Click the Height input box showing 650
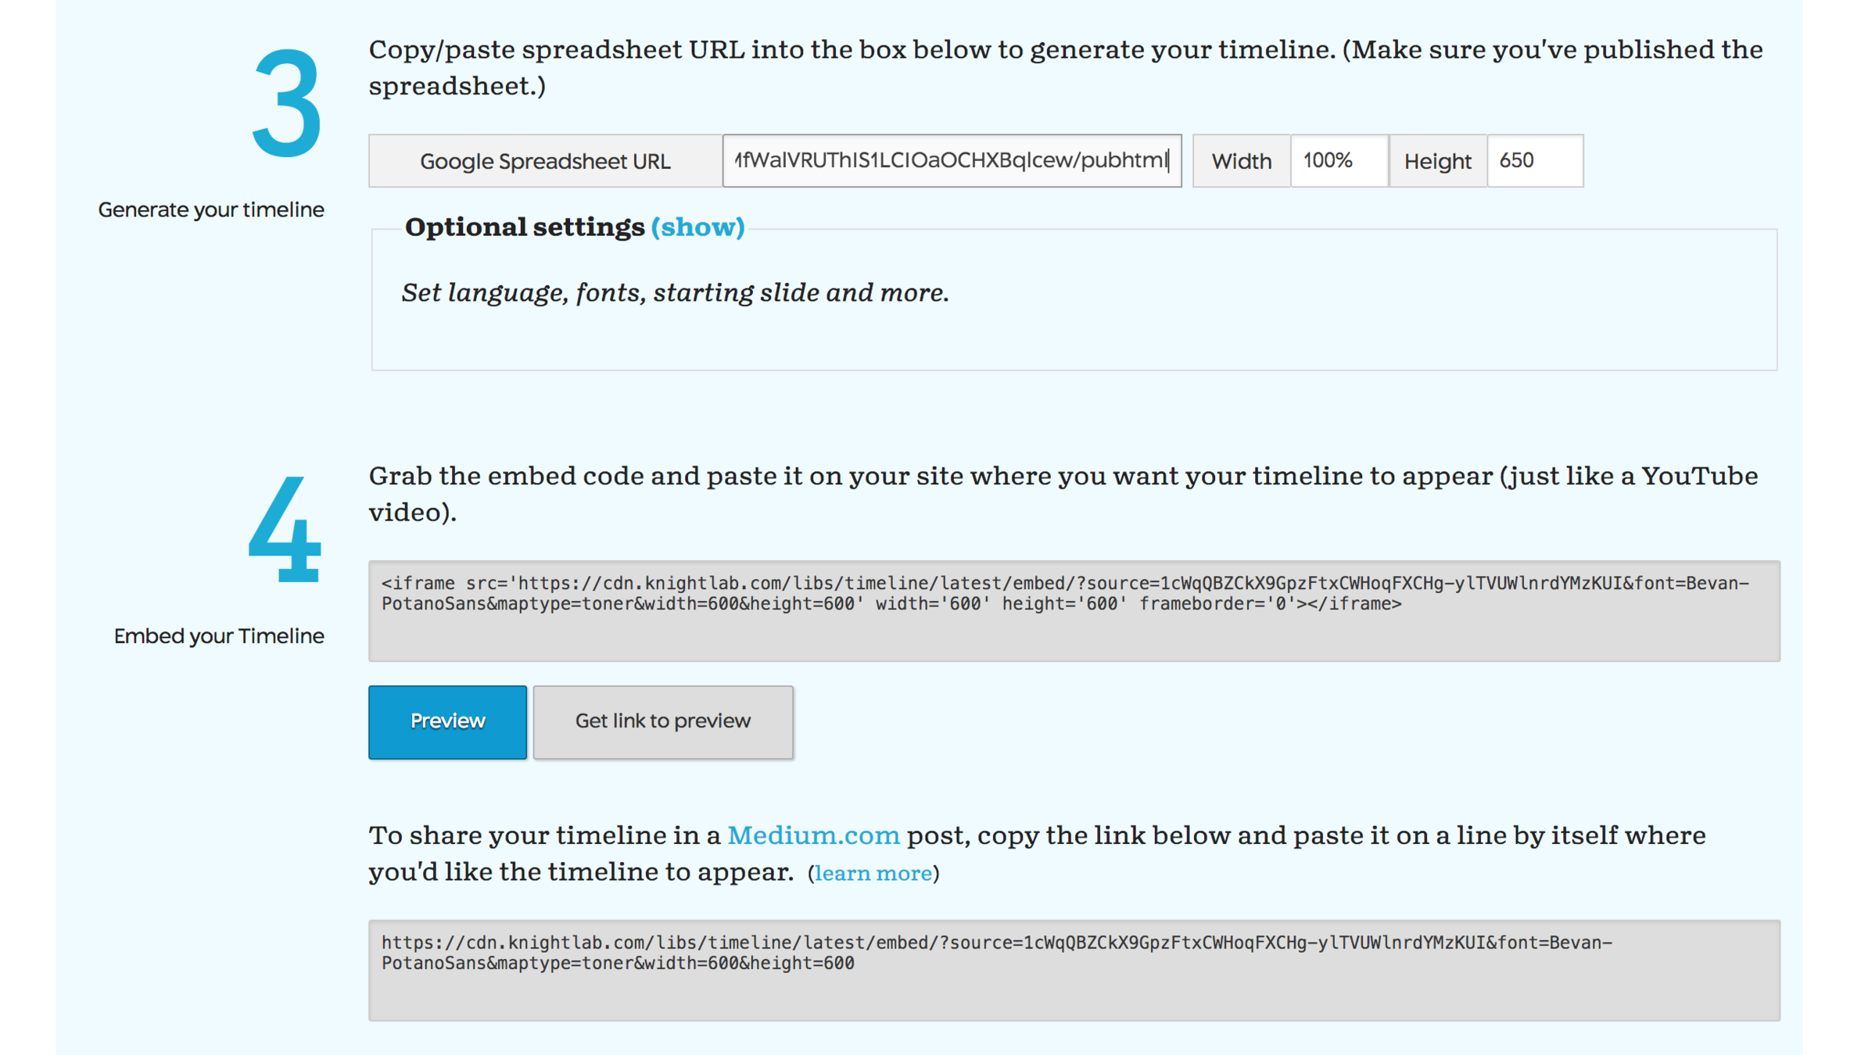Viewport: 1861px width, 1055px height. tap(1533, 161)
